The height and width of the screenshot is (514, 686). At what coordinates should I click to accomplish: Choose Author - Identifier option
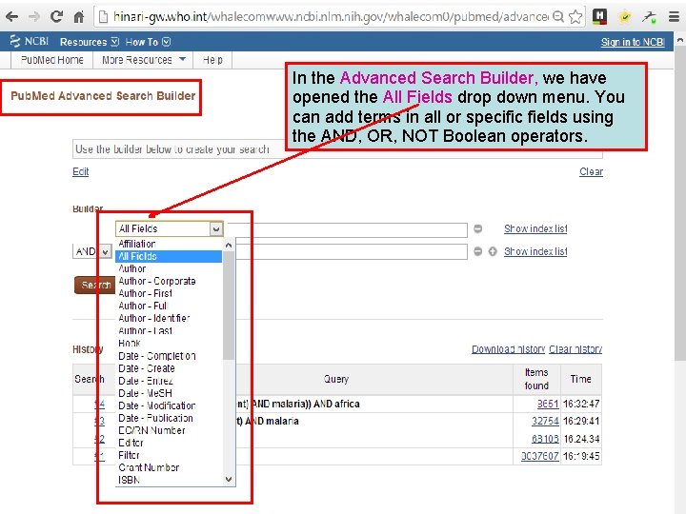[170, 318]
